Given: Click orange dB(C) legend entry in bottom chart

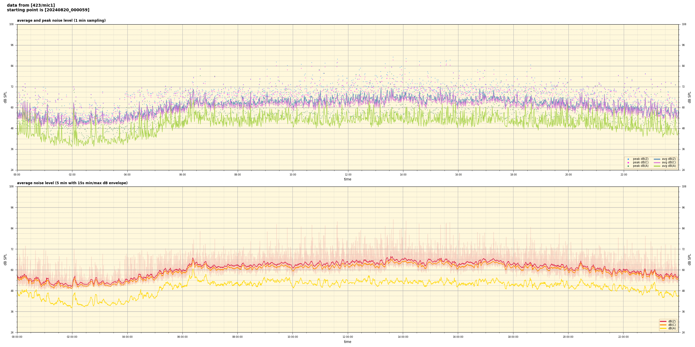Looking at the screenshot, I should point(672,325).
